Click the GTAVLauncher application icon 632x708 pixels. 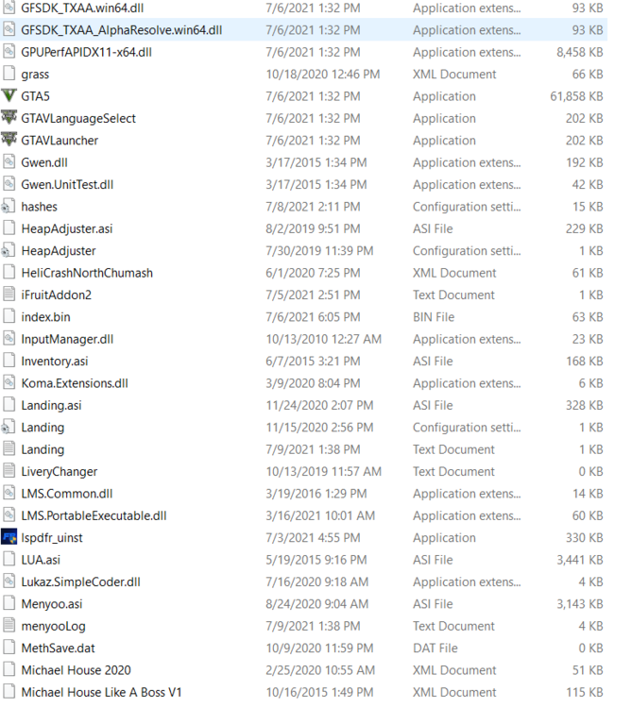[x=9, y=141]
